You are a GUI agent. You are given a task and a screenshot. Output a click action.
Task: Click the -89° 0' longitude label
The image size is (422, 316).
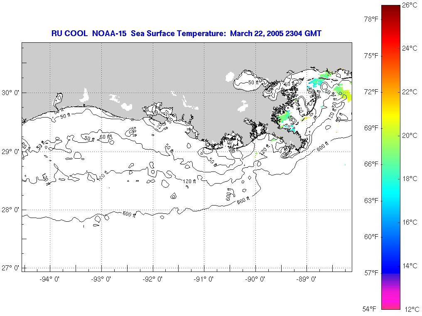point(306,279)
